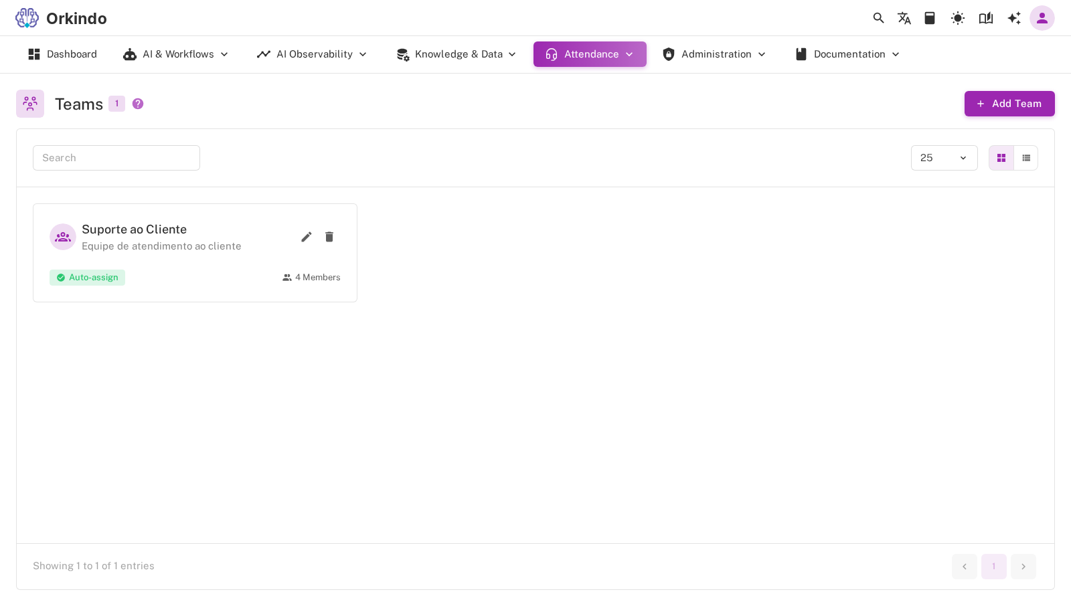Edit the Suporte ao Cliente team

[x=307, y=237]
